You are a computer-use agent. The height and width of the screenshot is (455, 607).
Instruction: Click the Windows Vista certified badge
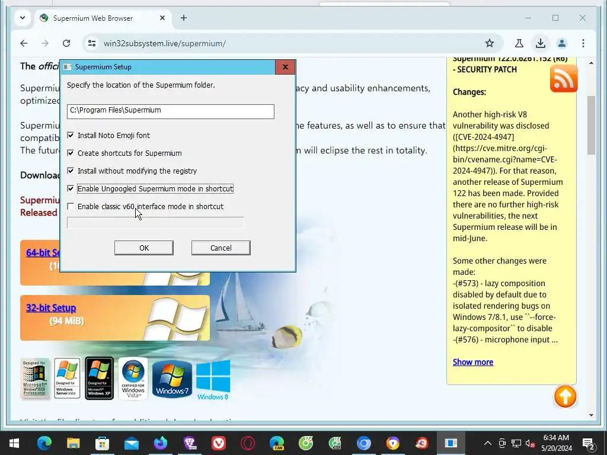tap(133, 379)
